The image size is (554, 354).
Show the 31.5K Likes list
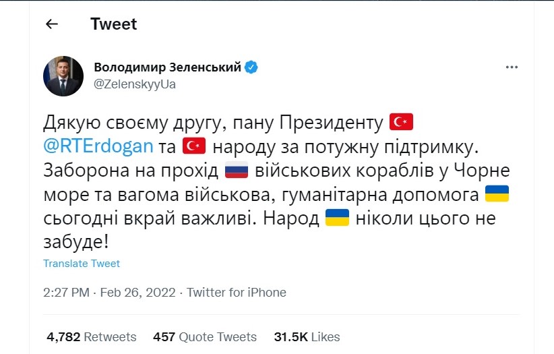(307, 336)
